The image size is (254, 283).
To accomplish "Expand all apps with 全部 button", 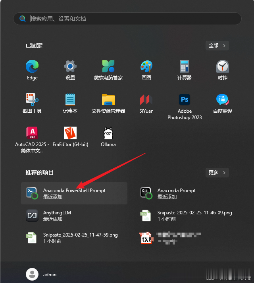I will 217,46.
